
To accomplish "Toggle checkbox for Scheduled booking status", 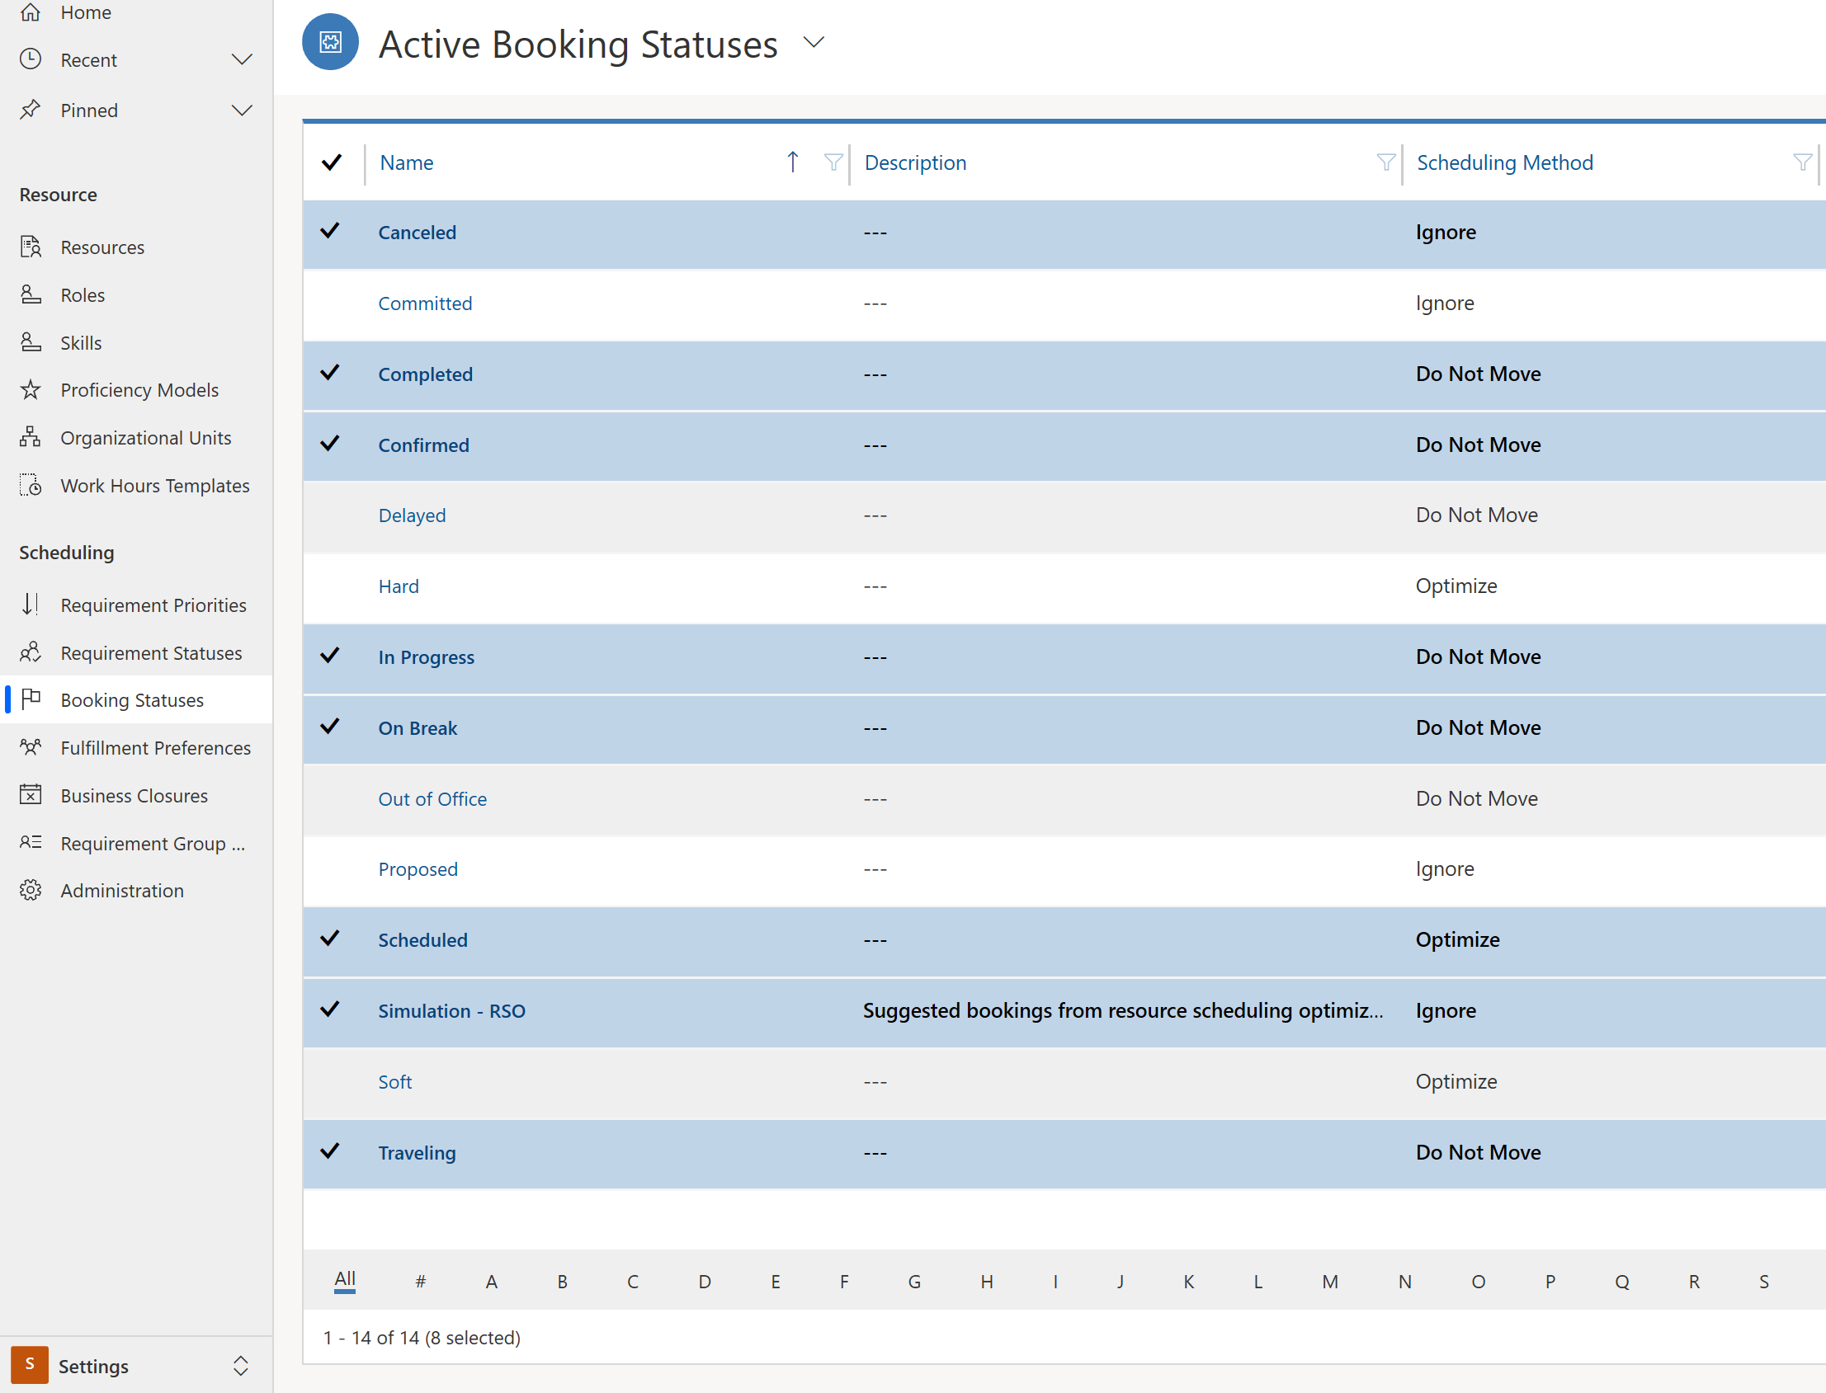I will [x=333, y=938].
